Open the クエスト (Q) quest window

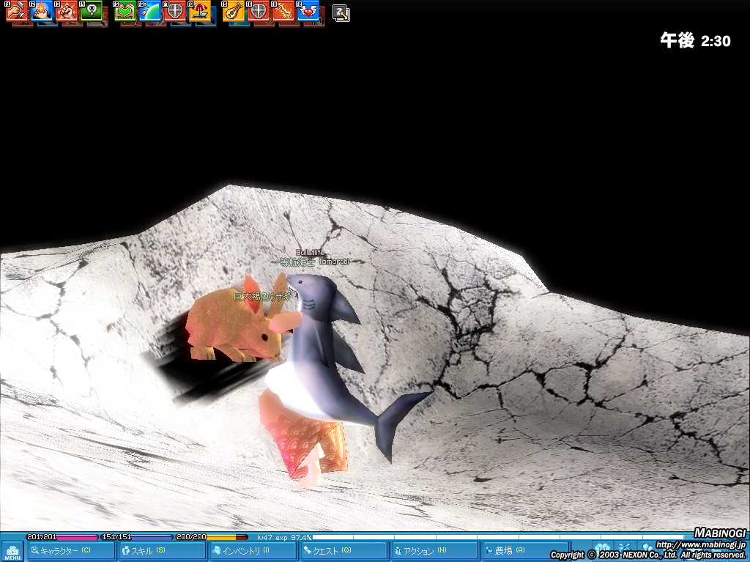(x=343, y=551)
